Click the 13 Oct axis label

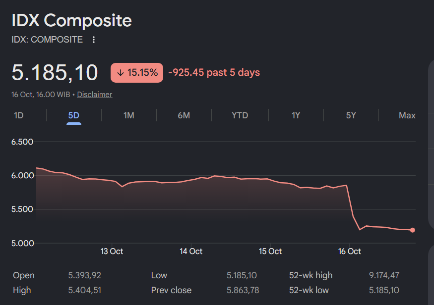tap(112, 252)
